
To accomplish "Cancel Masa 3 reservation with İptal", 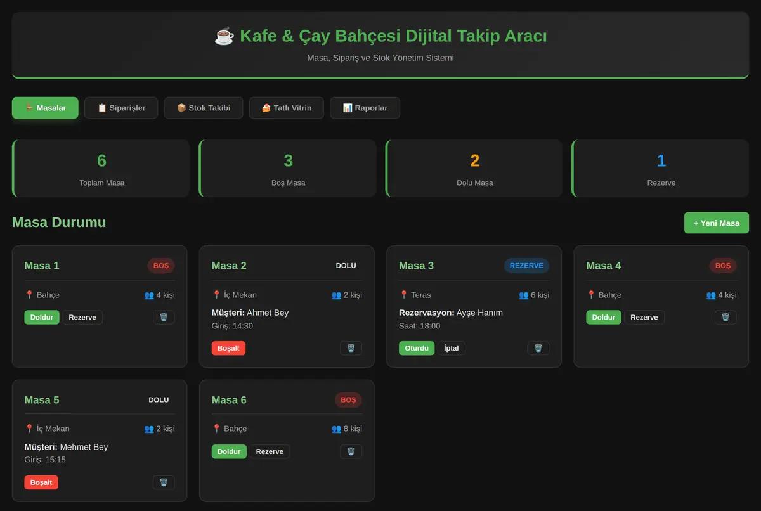I will pos(452,348).
